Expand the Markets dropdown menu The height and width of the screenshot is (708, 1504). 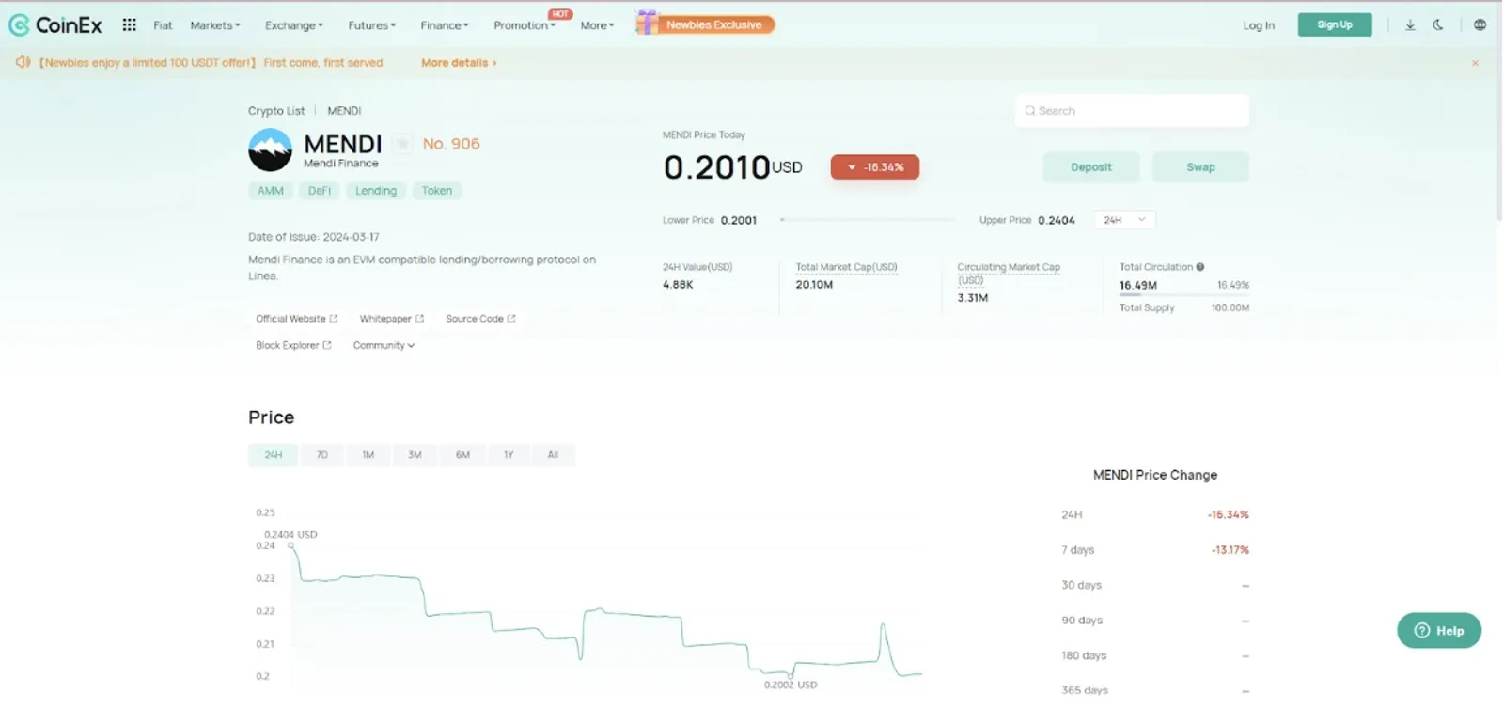coord(215,25)
